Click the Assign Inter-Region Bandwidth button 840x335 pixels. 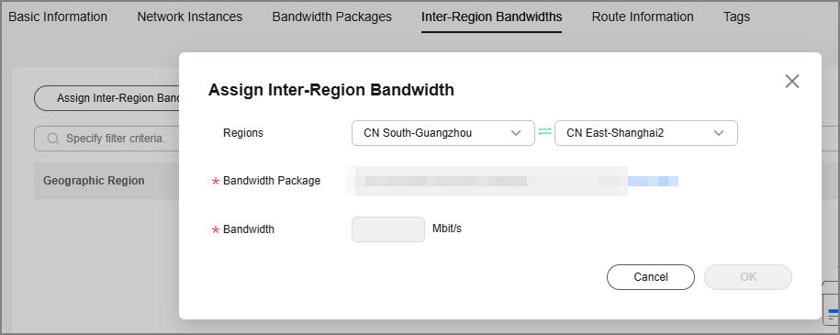click(x=107, y=98)
